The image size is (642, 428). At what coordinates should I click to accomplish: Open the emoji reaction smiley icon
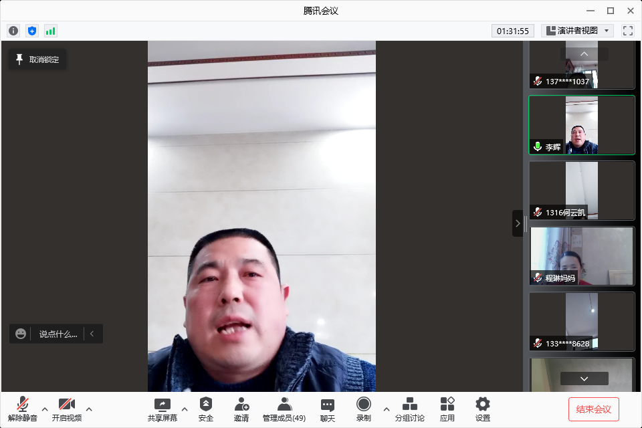point(21,334)
